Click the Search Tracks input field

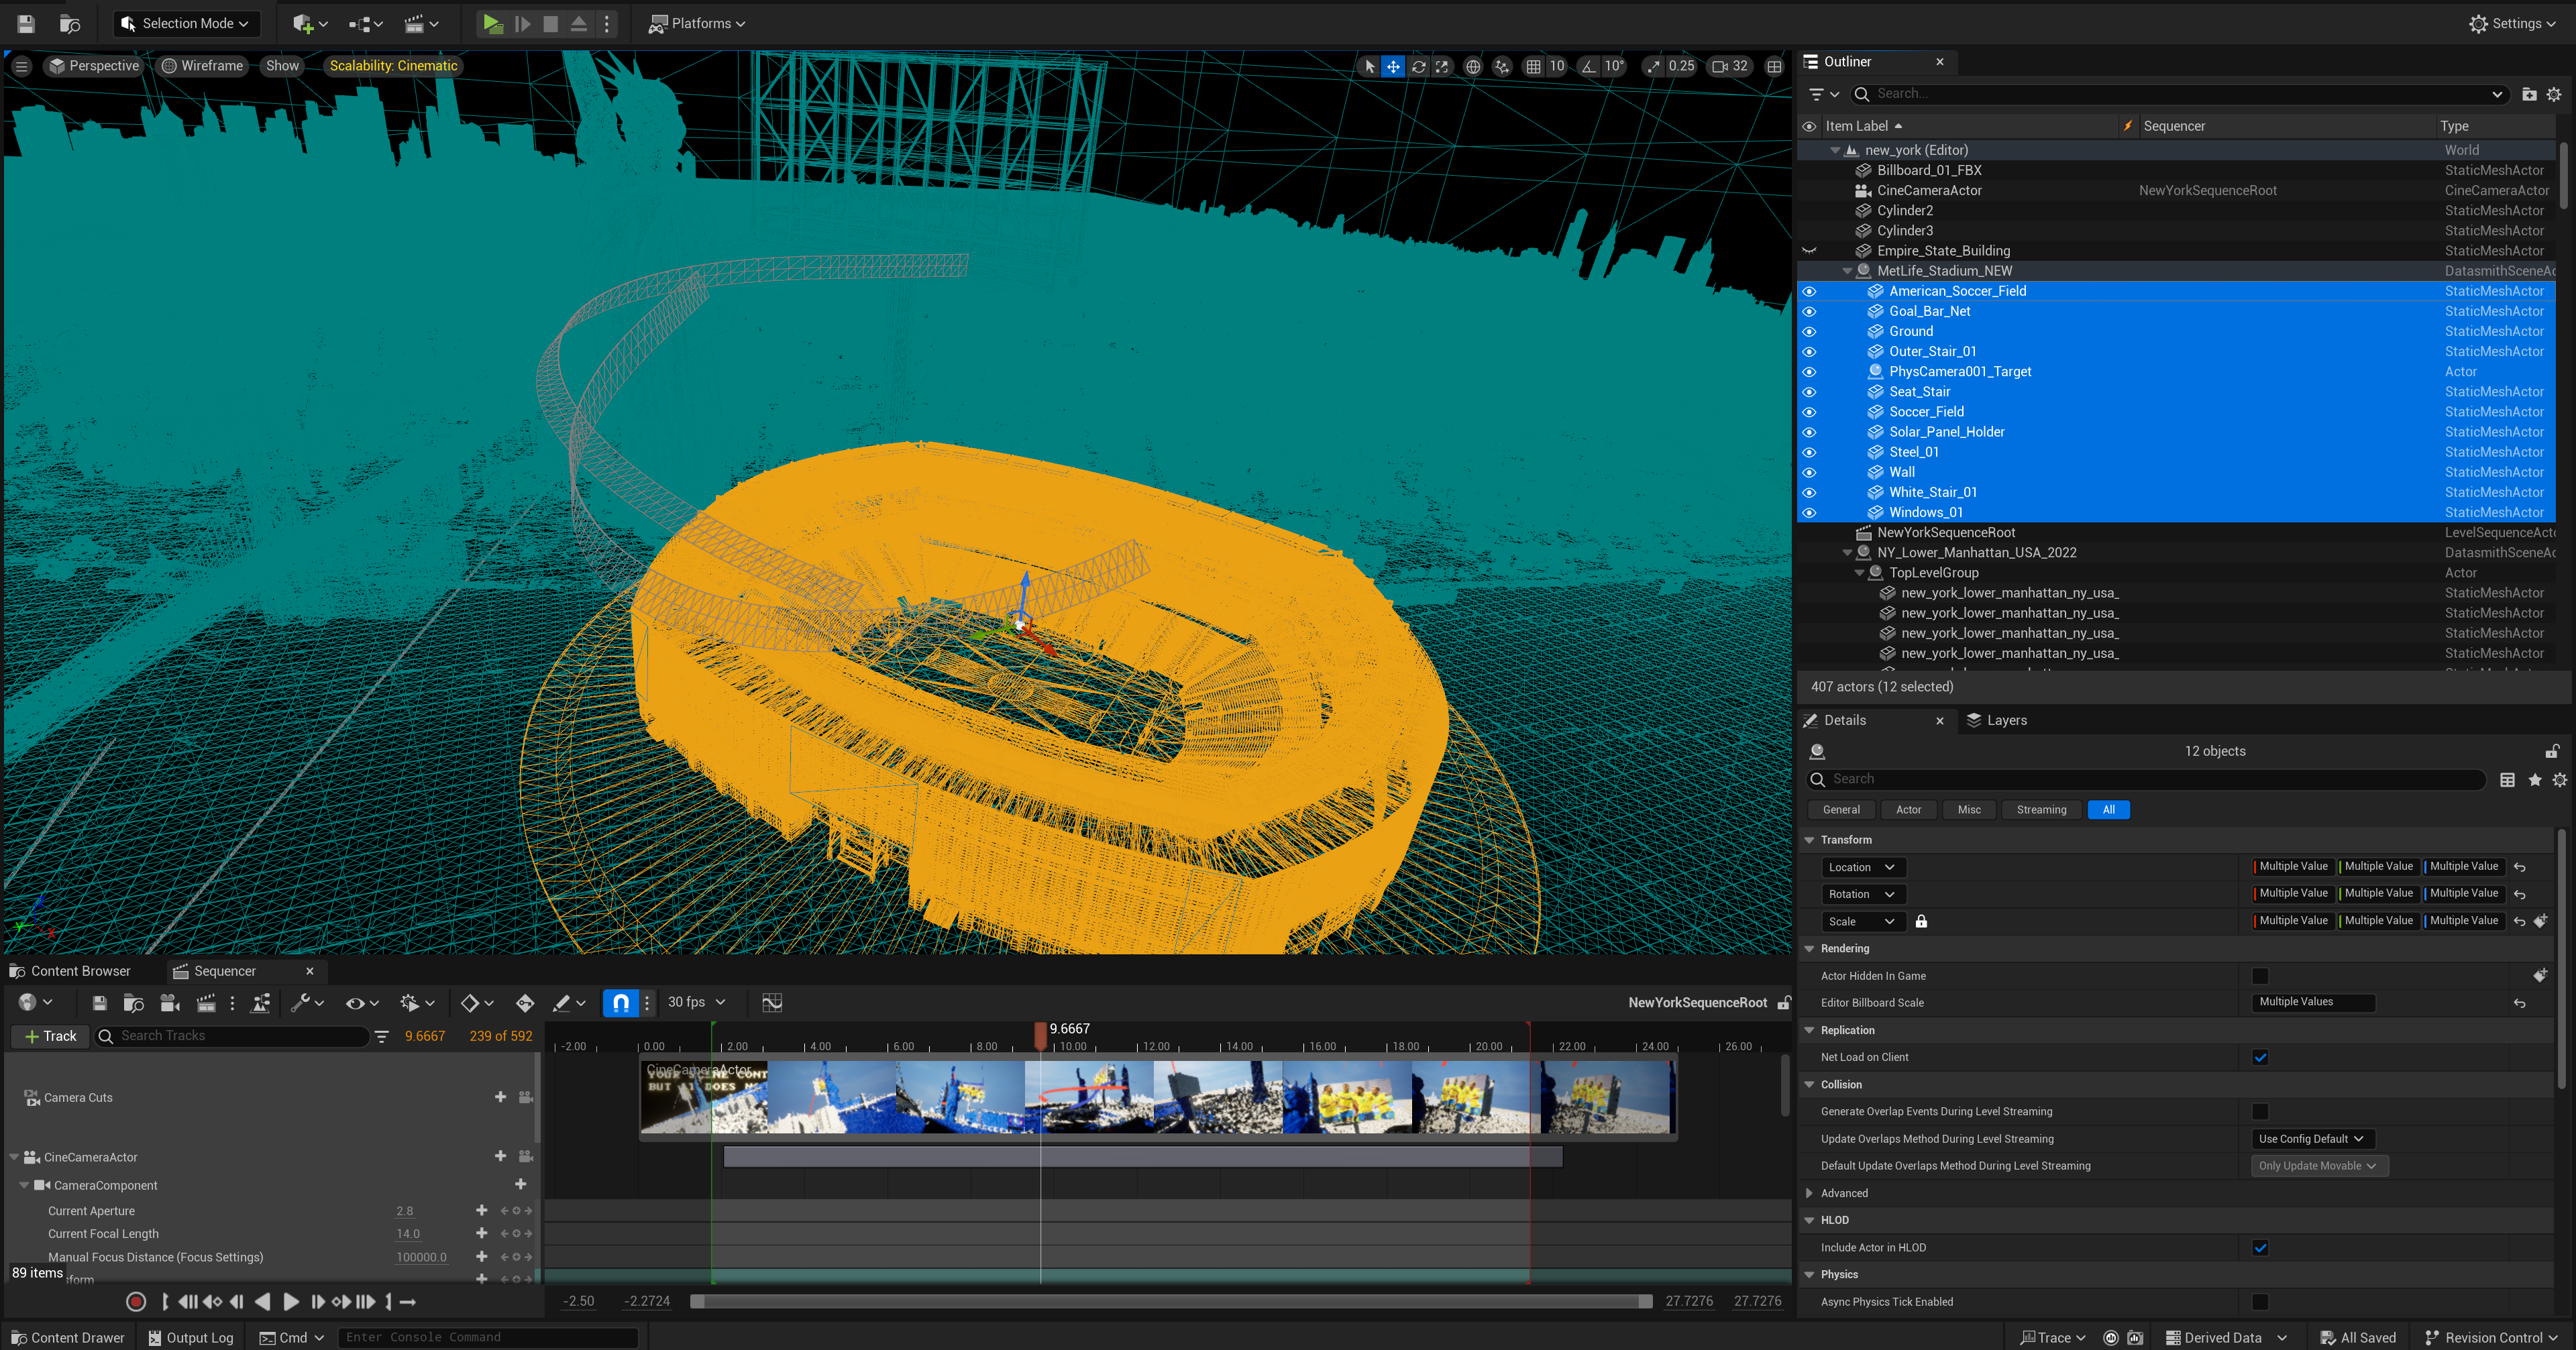point(240,1036)
